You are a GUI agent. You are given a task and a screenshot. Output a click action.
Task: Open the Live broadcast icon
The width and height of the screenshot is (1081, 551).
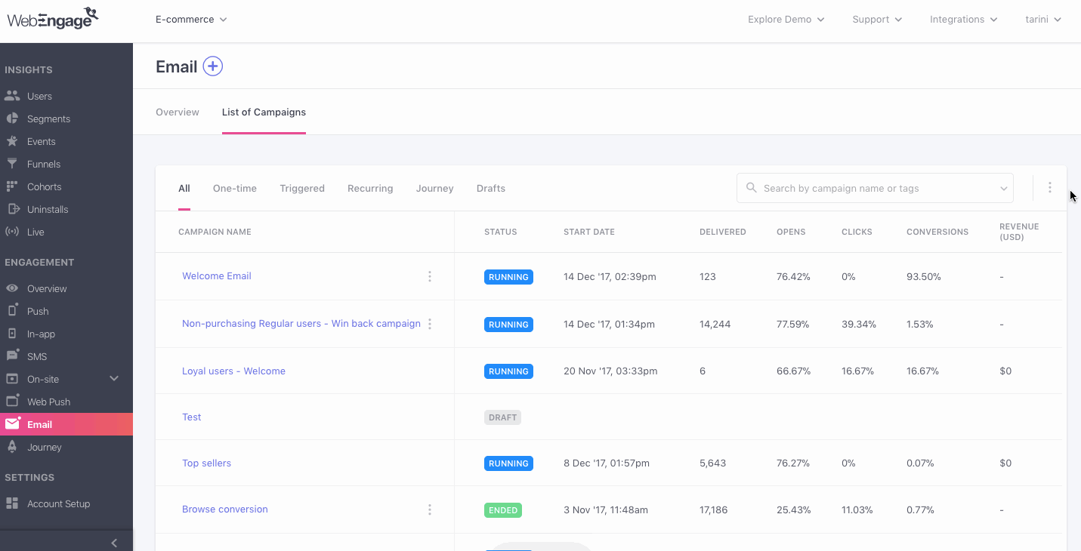tap(12, 232)
